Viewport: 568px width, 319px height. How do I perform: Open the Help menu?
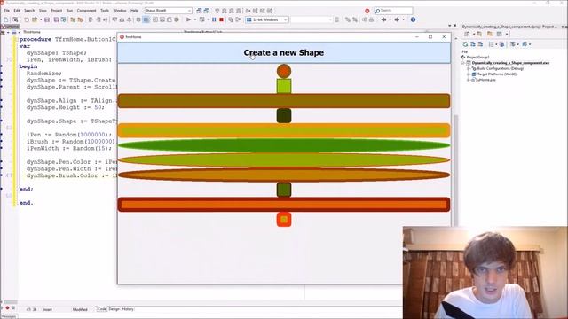pyautogui.click(x=134, y=11)
